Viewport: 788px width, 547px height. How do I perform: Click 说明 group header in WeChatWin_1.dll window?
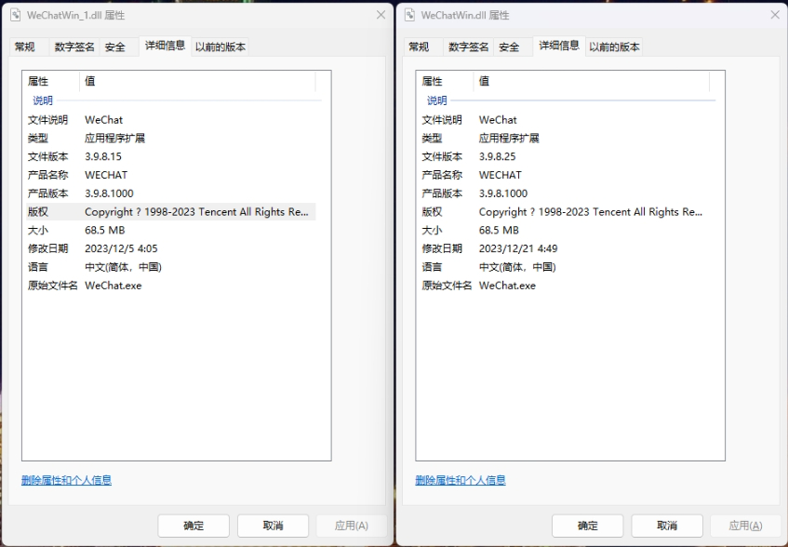pos(43,100)
